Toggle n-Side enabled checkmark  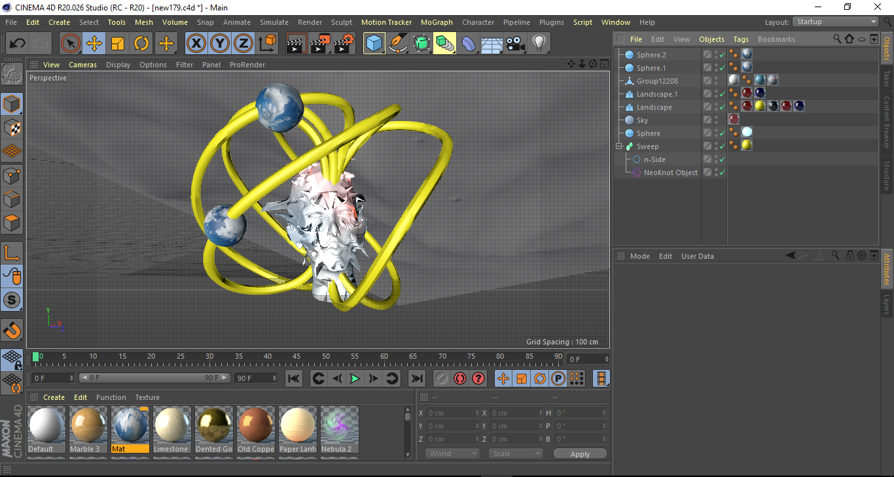[721, 159]
